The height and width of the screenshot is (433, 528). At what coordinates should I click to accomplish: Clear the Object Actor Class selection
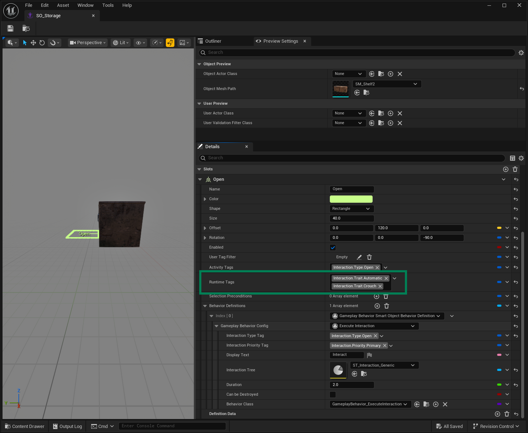coord(400,74)
